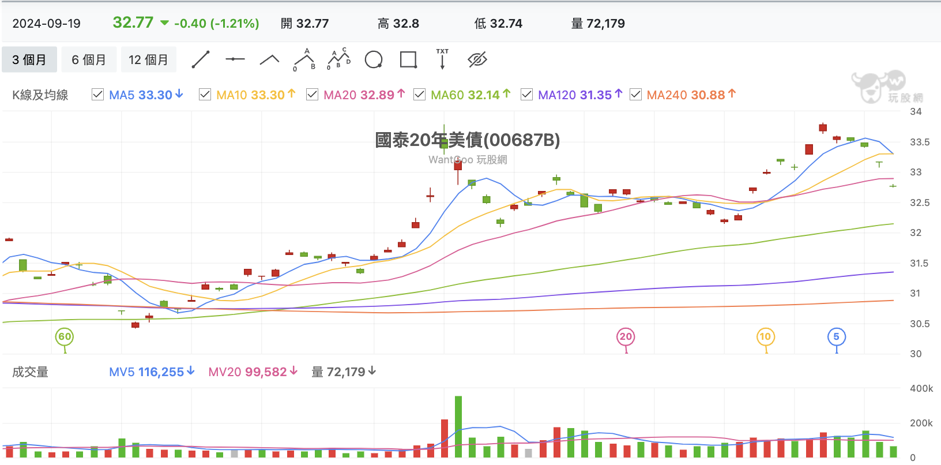Select the horizontal line segment tool
The width and height of the screenshot is (941, 465).
tap(235, 59)
